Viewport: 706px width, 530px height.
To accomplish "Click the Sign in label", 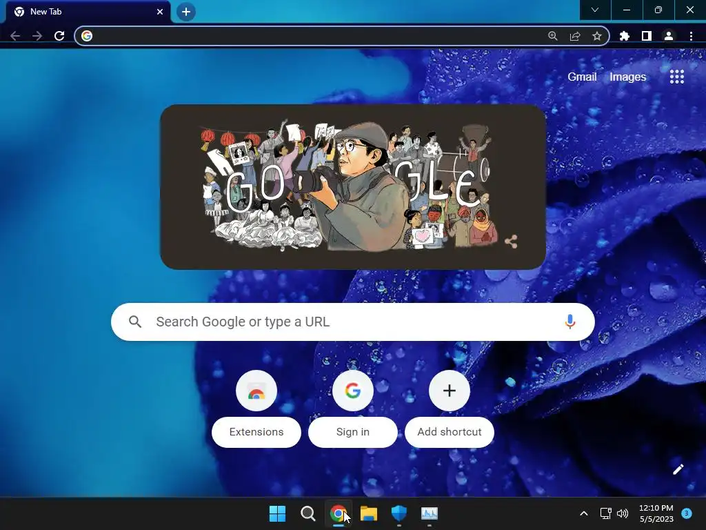I will click(353, 432).
